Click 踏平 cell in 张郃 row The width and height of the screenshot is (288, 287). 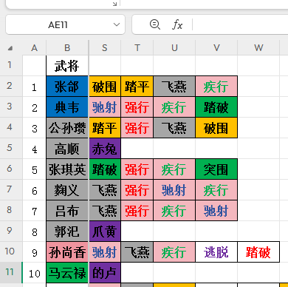click(137, 87)
